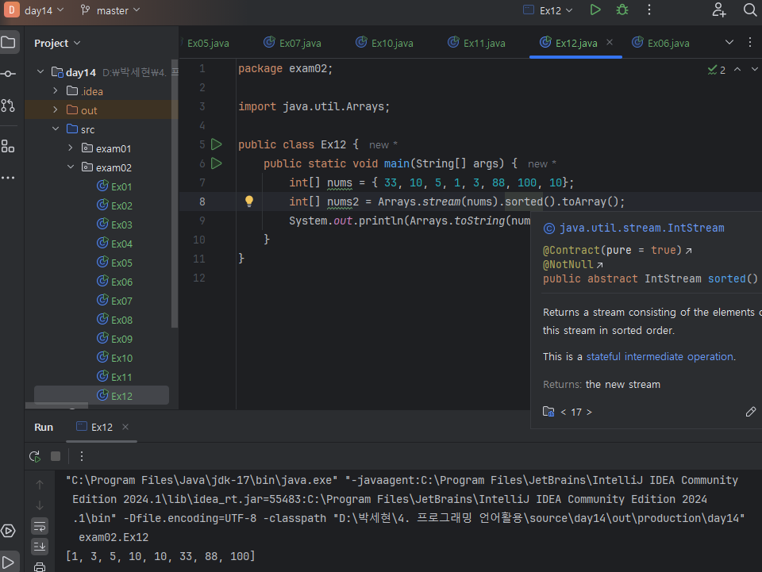Open the master branch dropdown
The image size is (762, 572).
110,10
